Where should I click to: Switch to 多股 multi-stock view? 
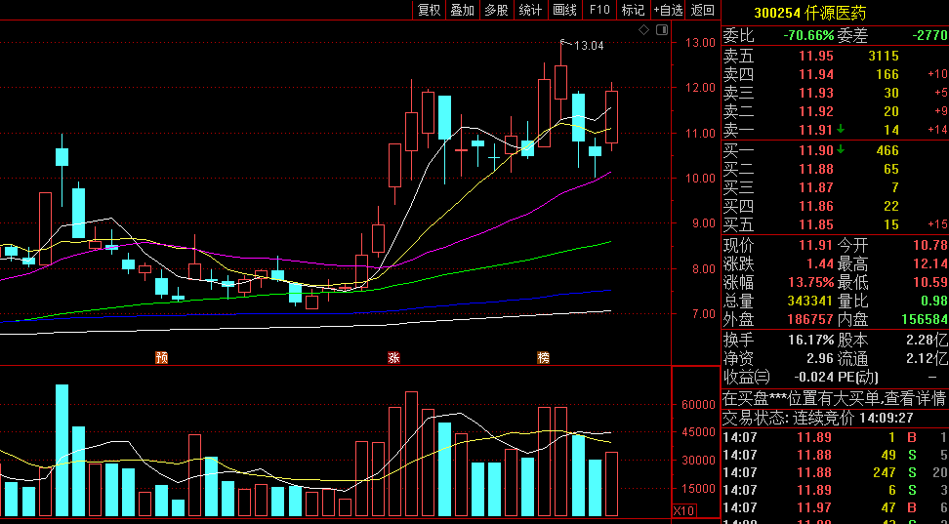(496, 10)
